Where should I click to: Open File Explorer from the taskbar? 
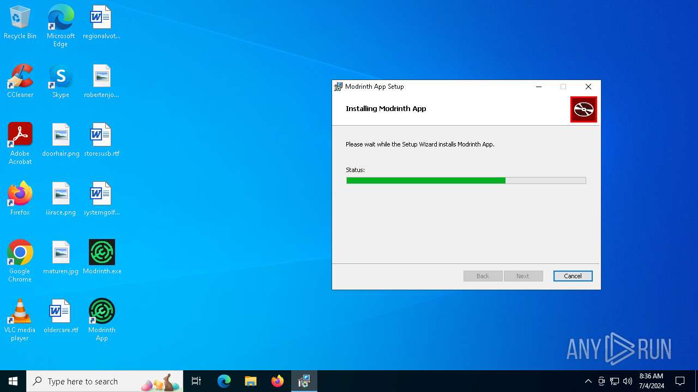[x=251, y=381]
